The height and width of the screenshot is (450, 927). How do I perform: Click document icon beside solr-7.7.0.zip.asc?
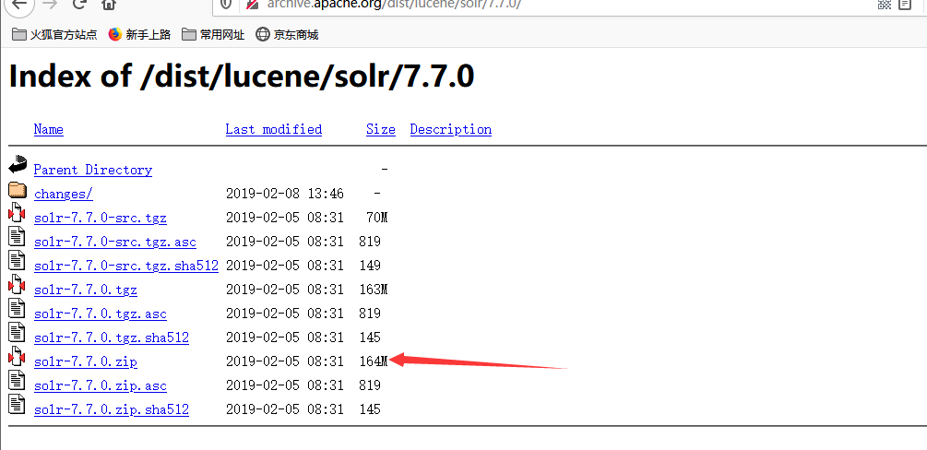click(x=18, y=381)
